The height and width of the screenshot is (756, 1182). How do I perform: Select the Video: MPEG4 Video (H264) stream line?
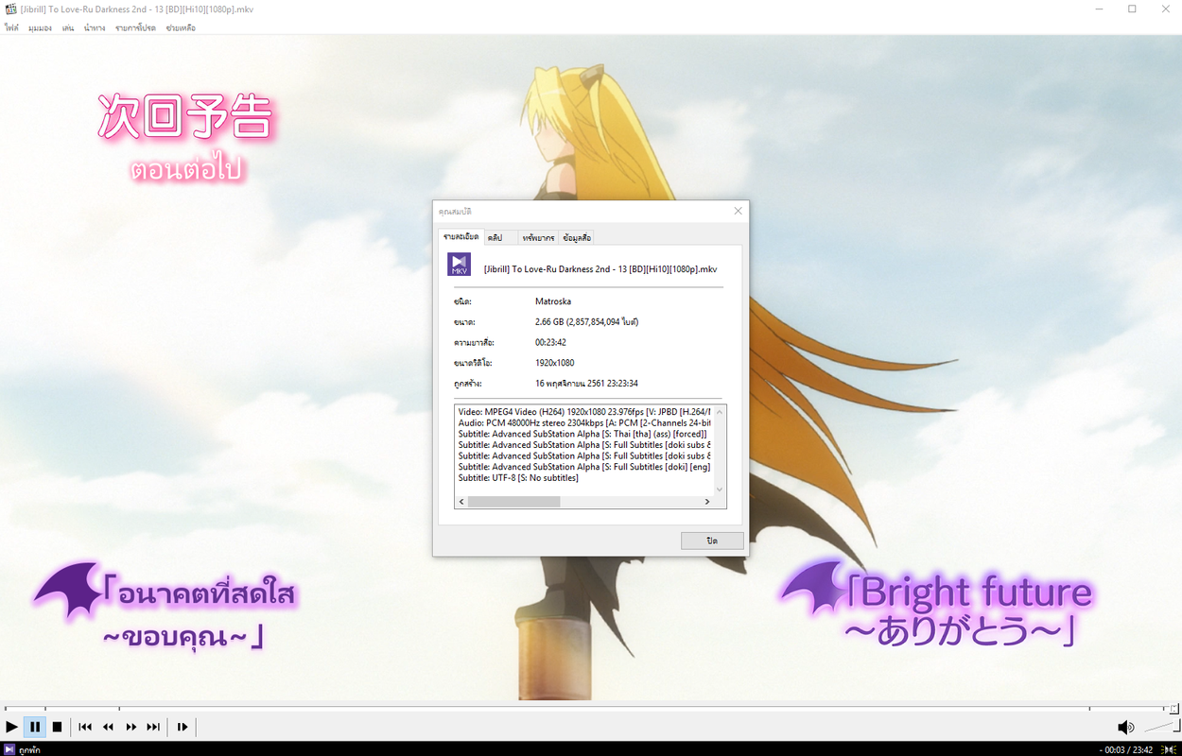point(584,412)
